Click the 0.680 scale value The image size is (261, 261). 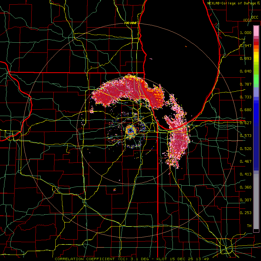pyautogui.click(x=246, y=110)
